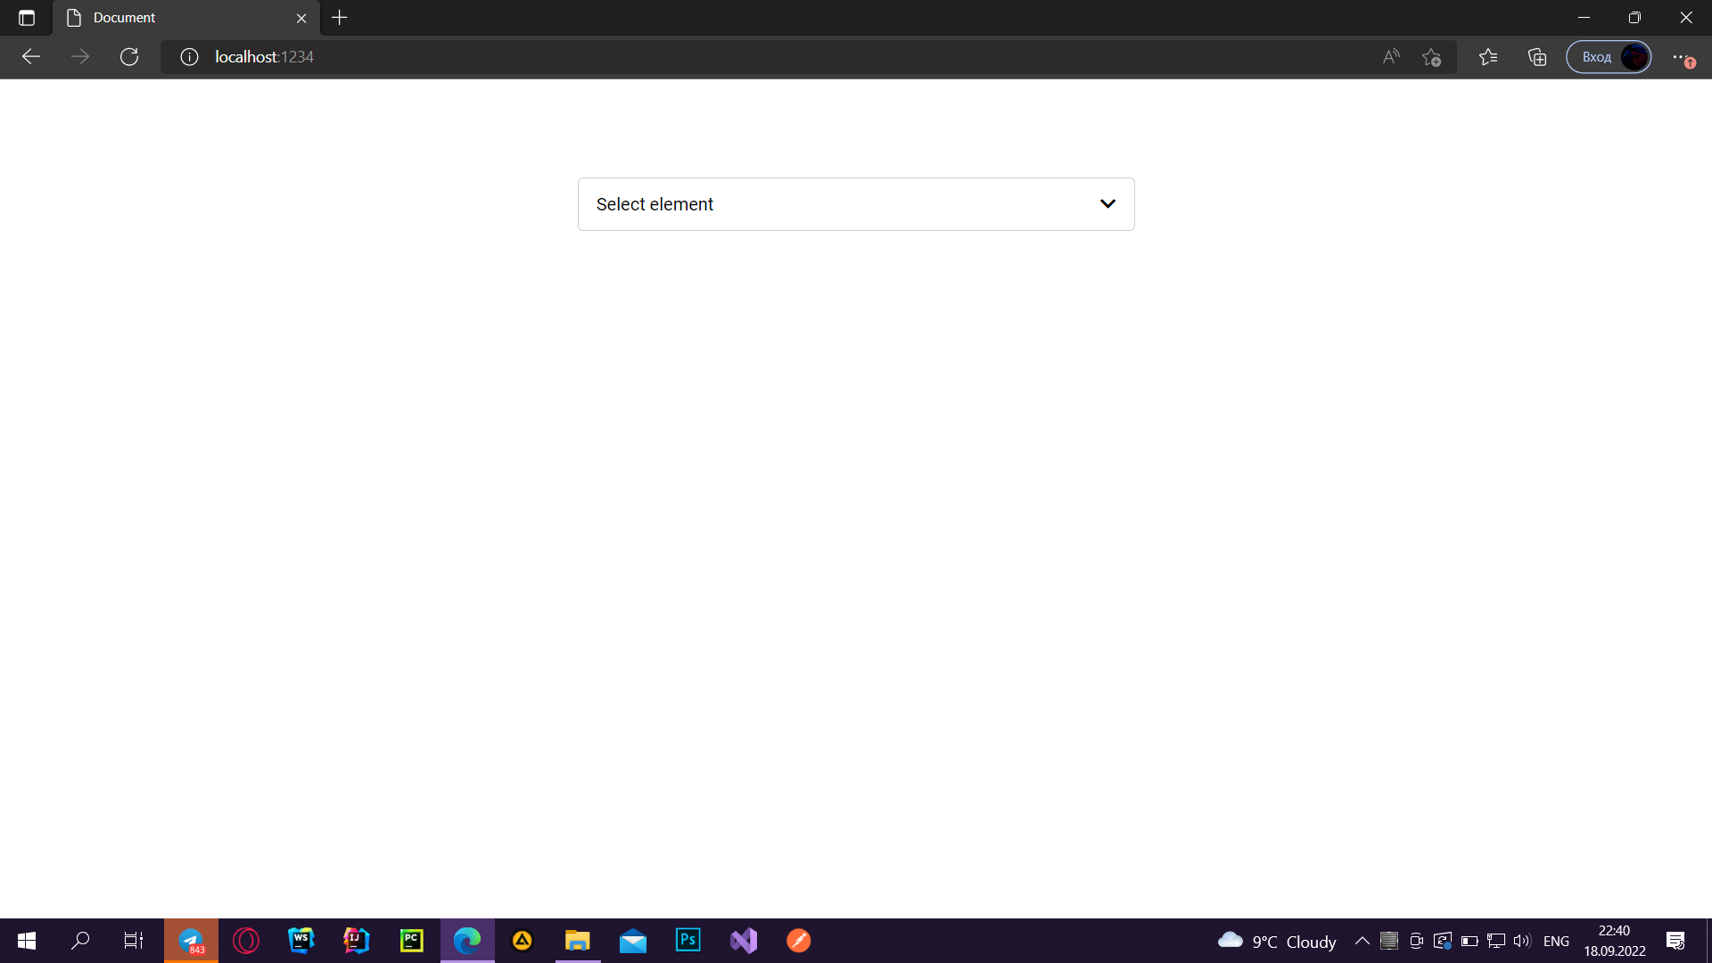
Task: Start Postman from the taskbar
Action: [x=798, y=940]
